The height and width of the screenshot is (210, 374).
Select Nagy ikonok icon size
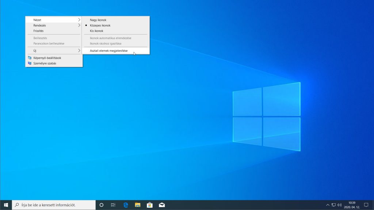click(116, 20)
